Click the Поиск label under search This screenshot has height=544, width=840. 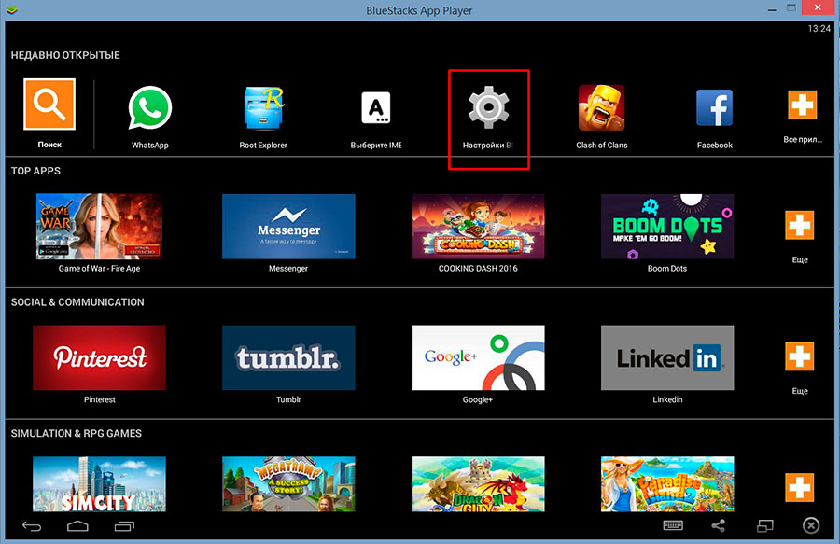click(x=49, y=145)
